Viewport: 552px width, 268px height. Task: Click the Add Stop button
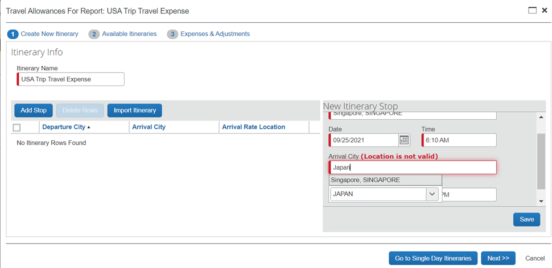[x=33, y=110]
